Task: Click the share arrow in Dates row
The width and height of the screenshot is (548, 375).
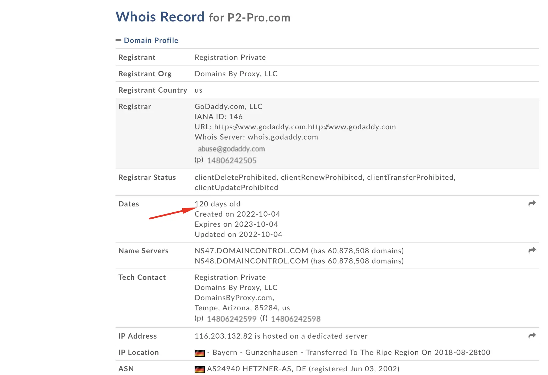Action: 532,204
